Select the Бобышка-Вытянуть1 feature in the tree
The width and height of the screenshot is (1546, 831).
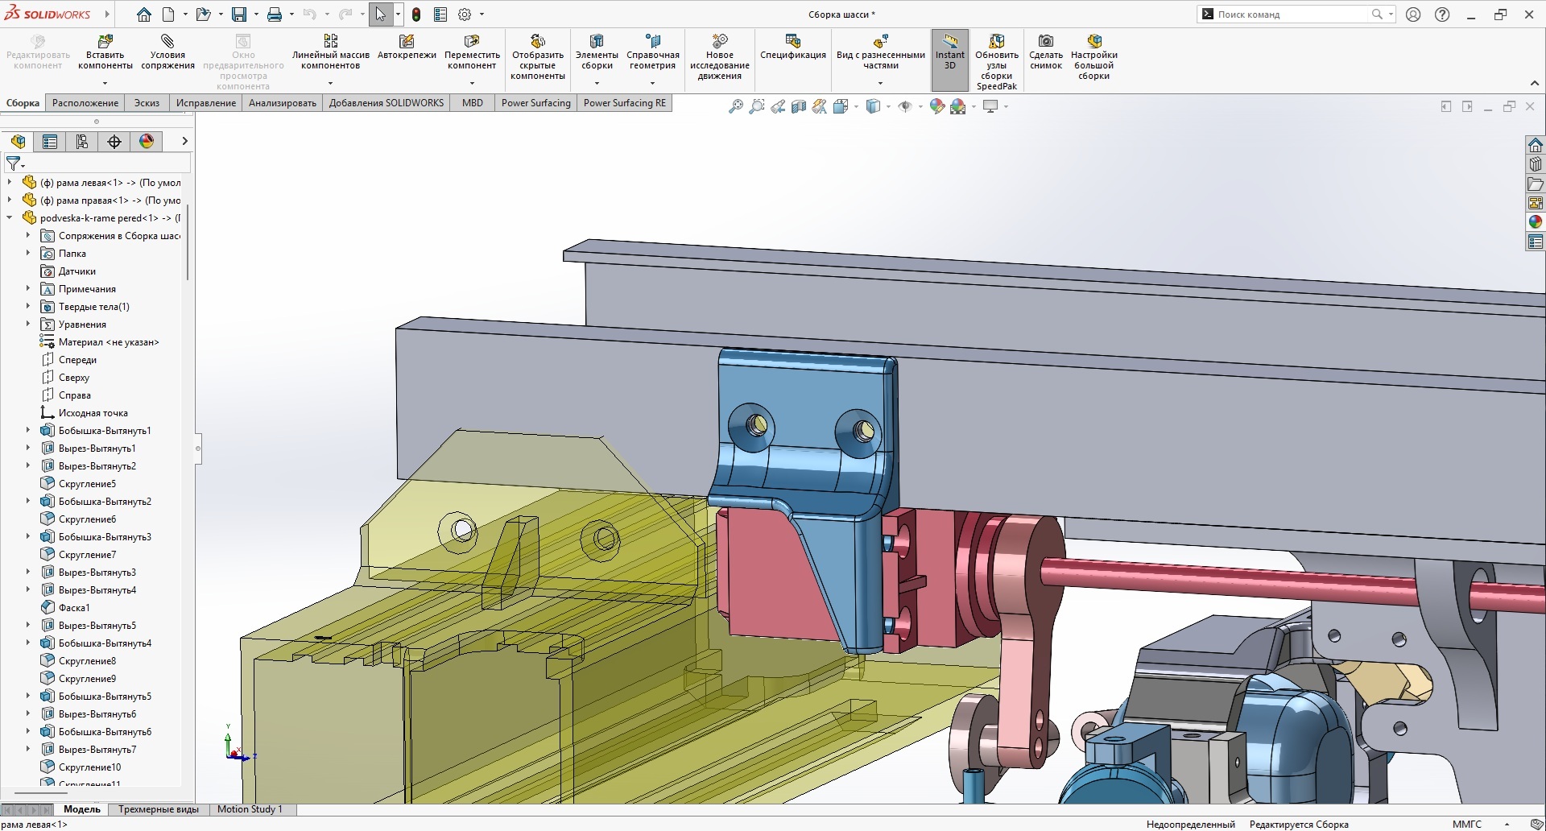(105, 431)
